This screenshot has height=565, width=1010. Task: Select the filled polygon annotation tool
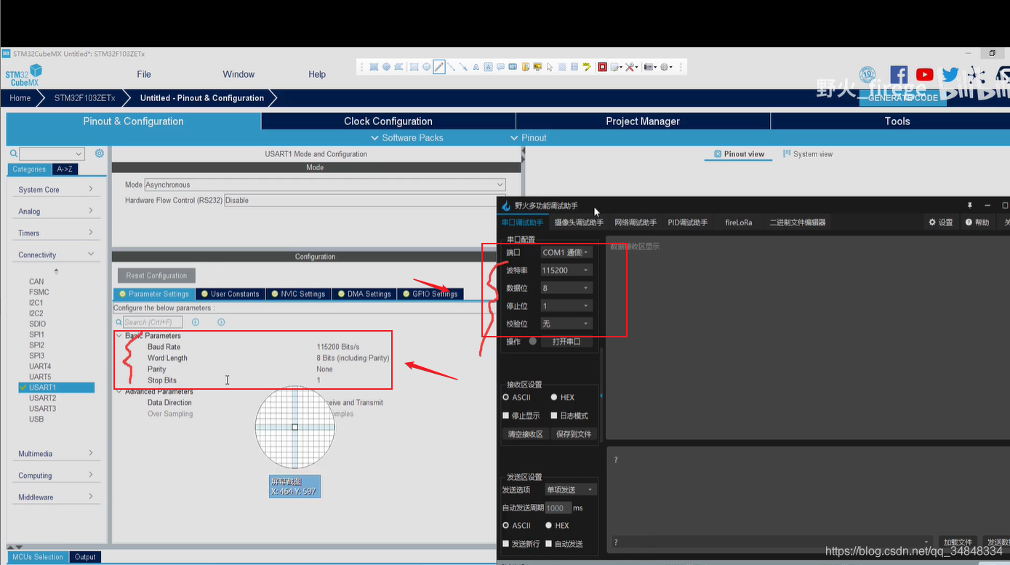[x=398, y=67]
